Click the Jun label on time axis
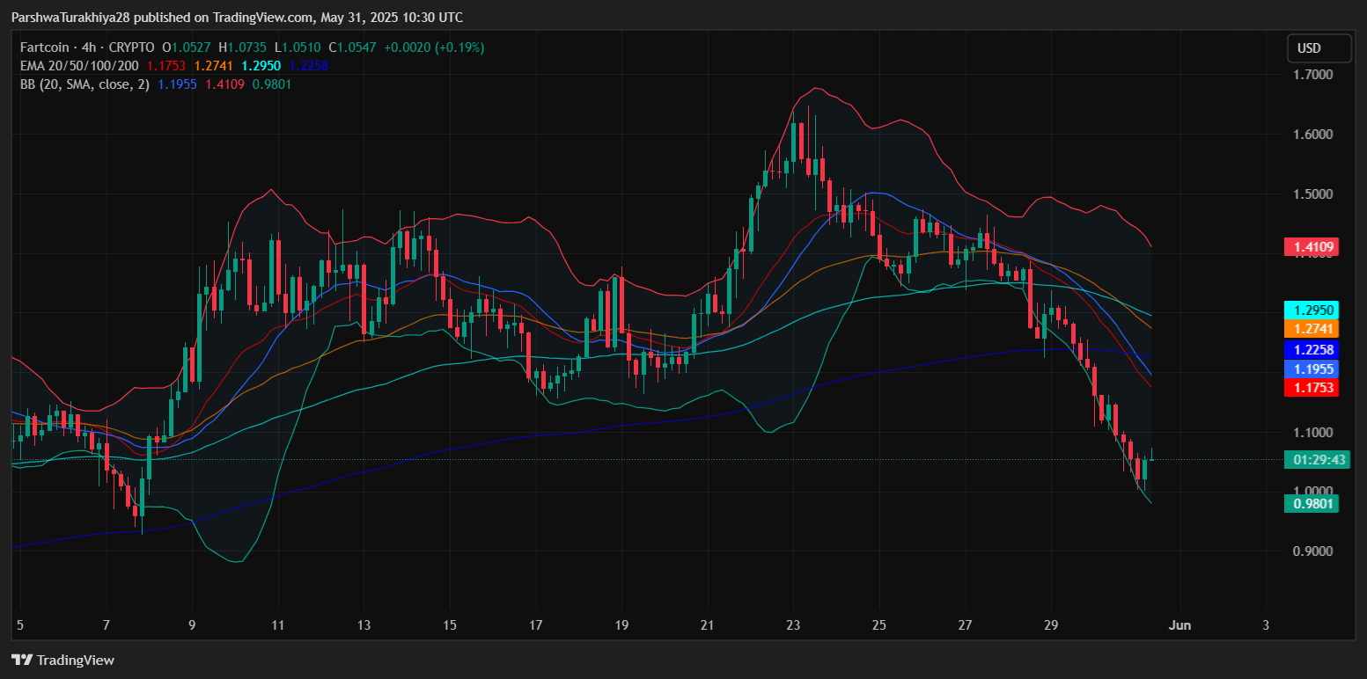Image resolution: width=1367 pixels, height=679 pixels. tap(1180, 625)
